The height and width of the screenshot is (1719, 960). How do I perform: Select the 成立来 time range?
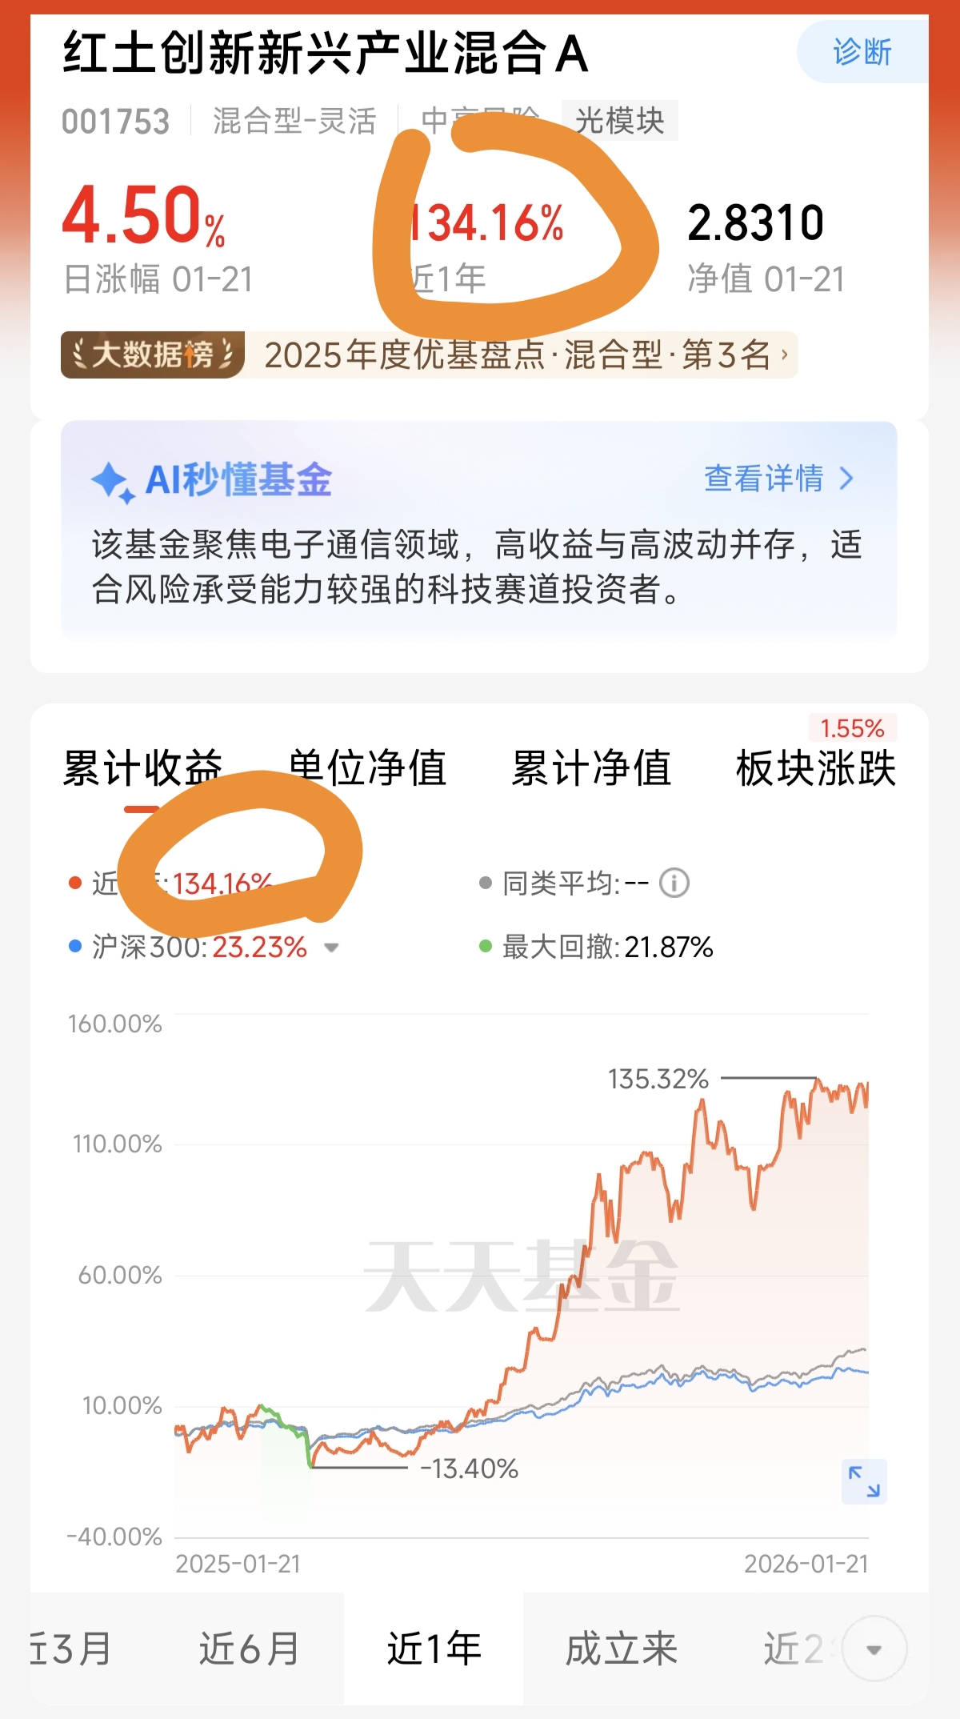[x=622, y=1649]
